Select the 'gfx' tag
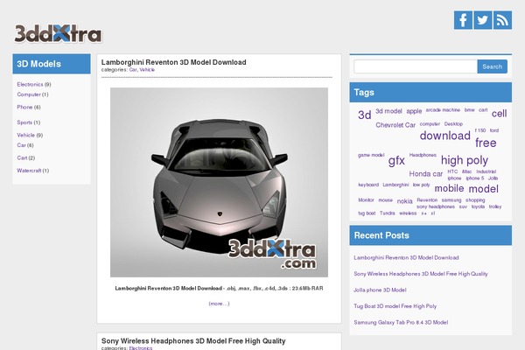This screenshot has height=350, width=525. coord(396,161)
